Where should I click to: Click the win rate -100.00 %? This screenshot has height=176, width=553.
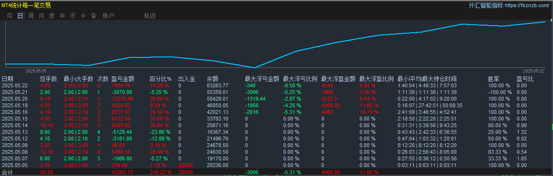[x=500, y=92]
